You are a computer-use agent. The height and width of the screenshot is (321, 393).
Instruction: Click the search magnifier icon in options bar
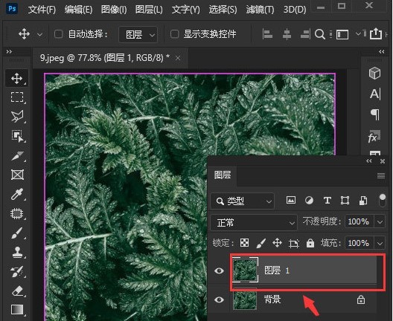tap(320, 34)
